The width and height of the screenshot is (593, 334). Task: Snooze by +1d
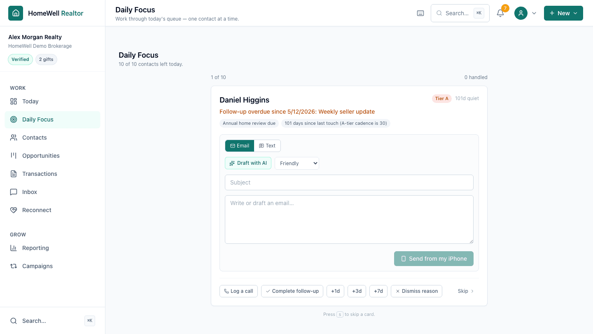(336, 291)
